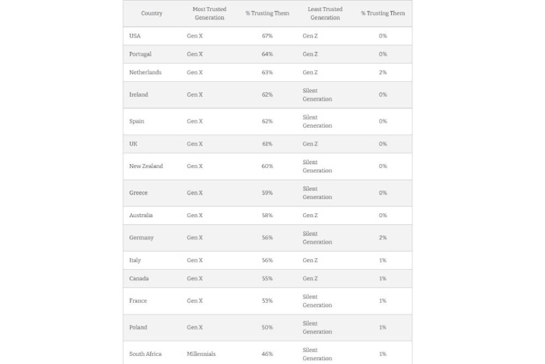Select the USA country cell

135,36
